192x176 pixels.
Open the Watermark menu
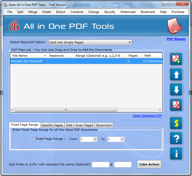click(128, 12)
